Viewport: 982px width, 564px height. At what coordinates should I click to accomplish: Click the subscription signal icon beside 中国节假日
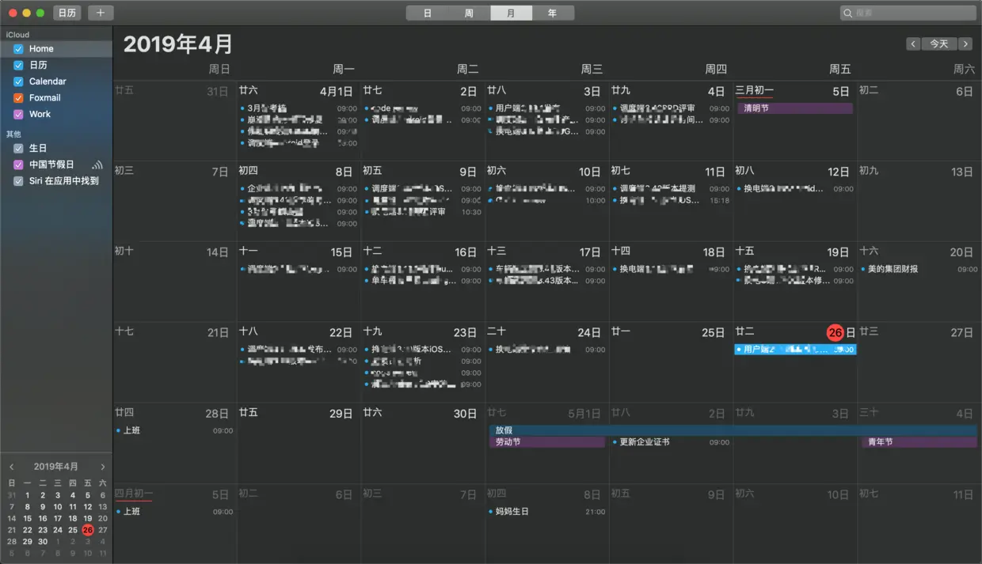pyautogui.click(x=99, y=165)
